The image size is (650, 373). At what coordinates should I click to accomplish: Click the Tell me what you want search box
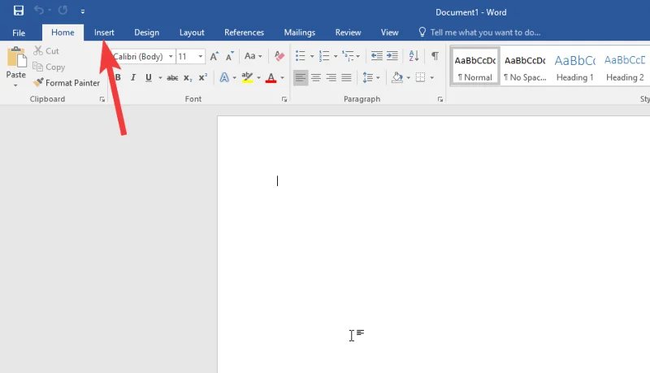[x=485, y=33]
